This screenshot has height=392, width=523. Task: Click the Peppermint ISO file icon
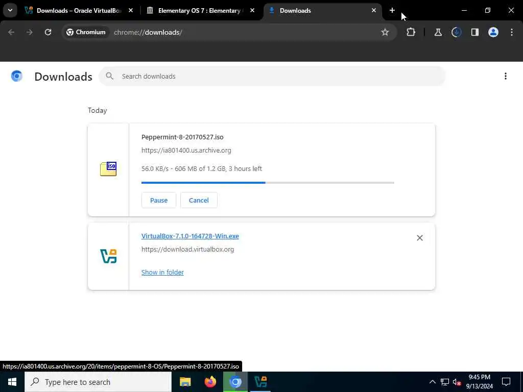tap(108, 169)
